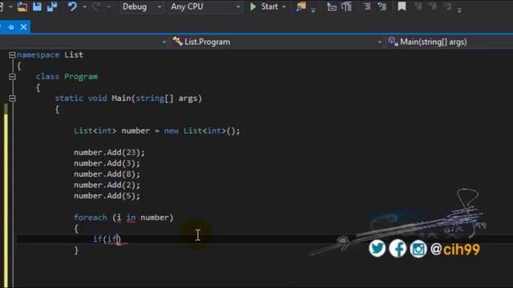
Task: Click the Find in Files toolbar icon
Action: (x=301, y=6)
